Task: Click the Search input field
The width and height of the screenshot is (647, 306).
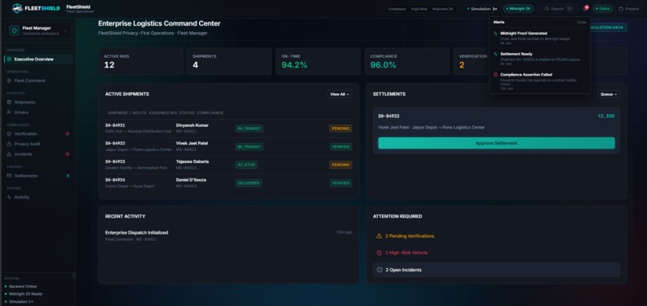Action: pos(560,9)
